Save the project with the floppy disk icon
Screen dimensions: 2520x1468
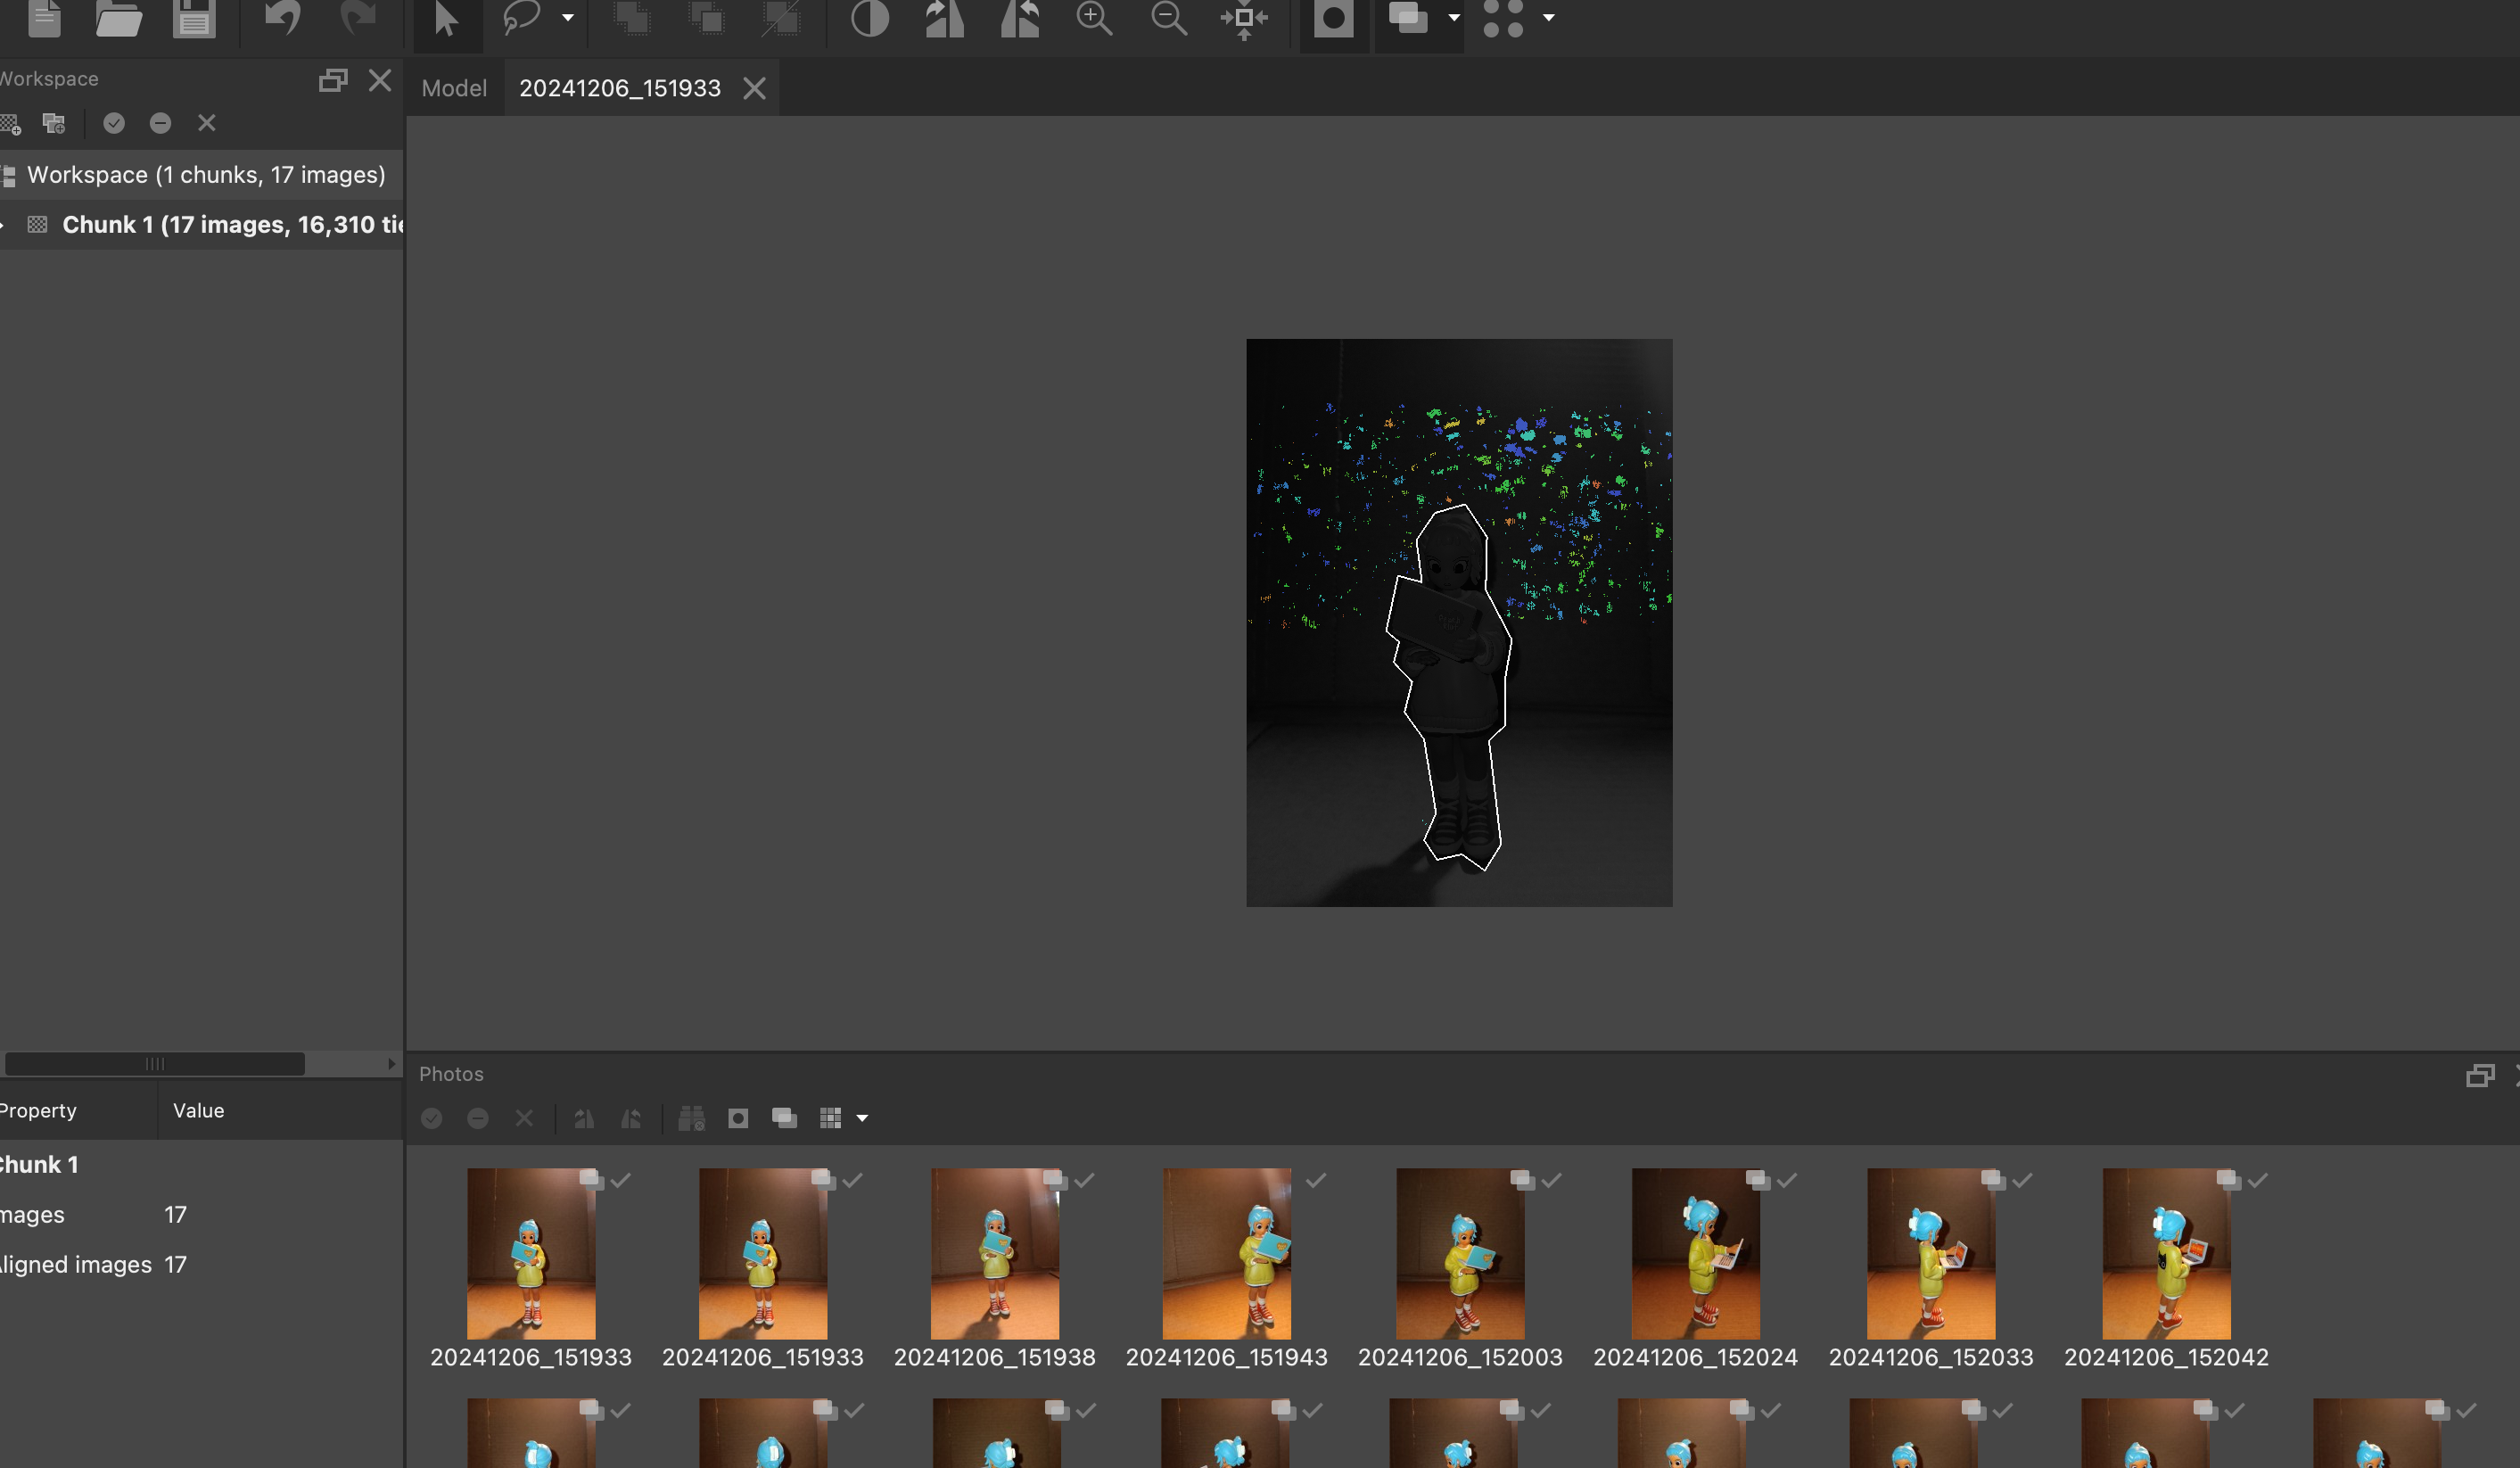(194, 18)
